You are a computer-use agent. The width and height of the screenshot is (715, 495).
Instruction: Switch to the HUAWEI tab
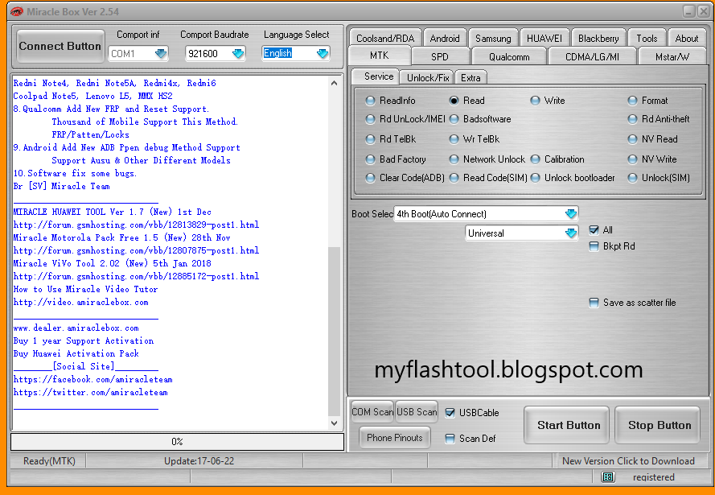point(544,39)
